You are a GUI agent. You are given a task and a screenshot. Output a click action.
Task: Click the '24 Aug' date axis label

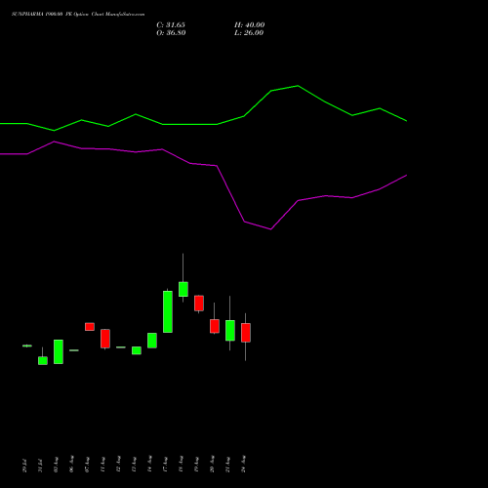click(244, 465)
